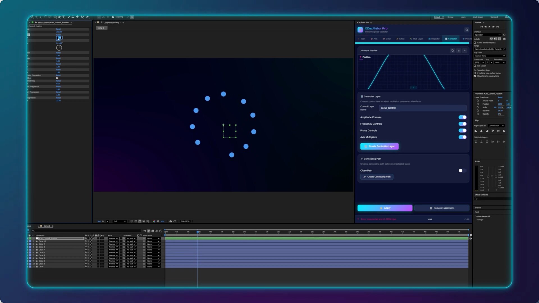Switch to the Repeater tab

pos(434,39)
